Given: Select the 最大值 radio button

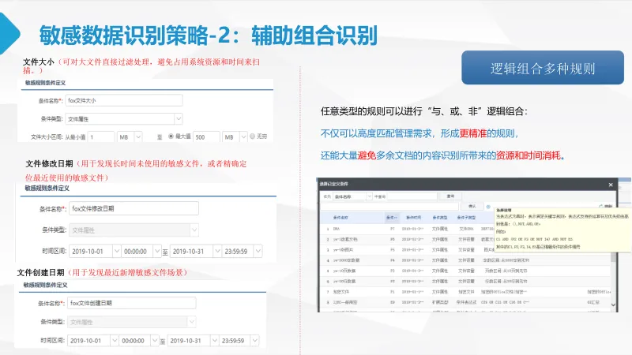Looking at the screenshot, I should tap(171, 136).
